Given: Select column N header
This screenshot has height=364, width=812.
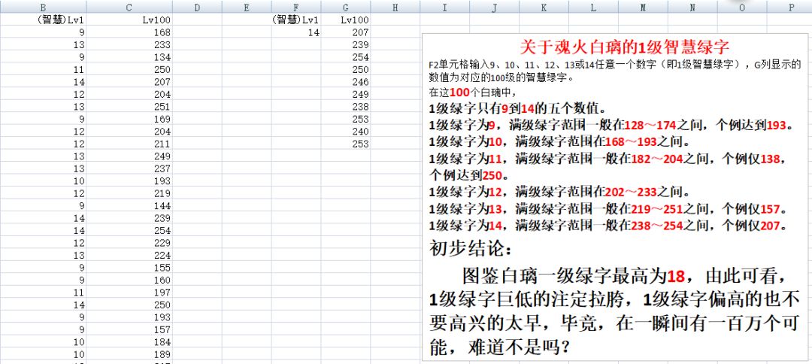Looking at the screenshot, I should tap(692, 7).
